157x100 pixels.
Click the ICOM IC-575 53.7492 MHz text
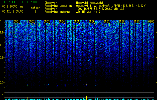point(100,9)
